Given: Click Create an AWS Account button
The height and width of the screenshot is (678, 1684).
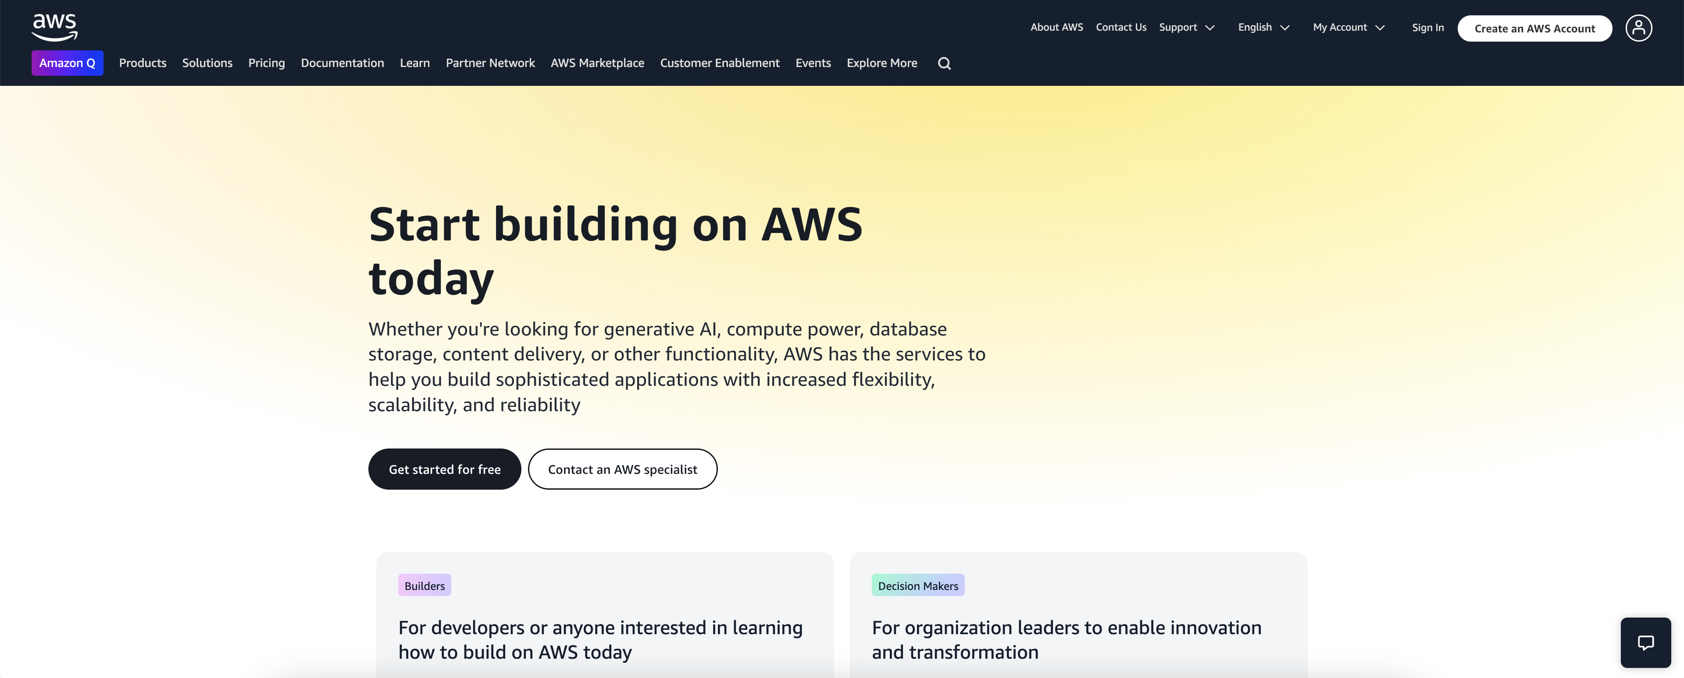Looking at the screenshot, I should pos(1534,29).
